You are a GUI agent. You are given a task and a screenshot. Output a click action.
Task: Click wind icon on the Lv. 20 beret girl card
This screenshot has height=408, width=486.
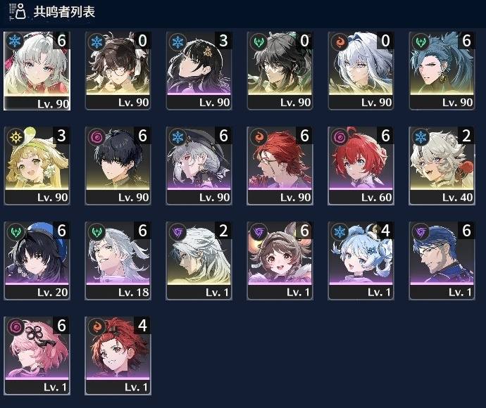point(15,231)
